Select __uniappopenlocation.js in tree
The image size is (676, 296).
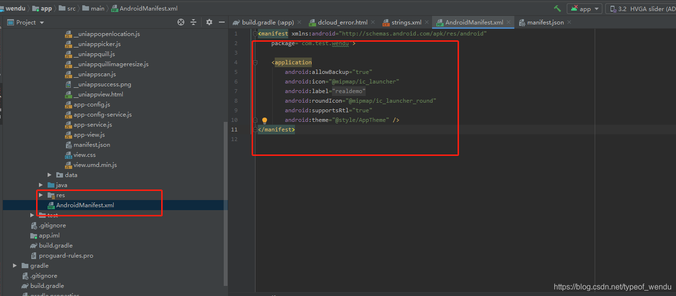[x=106, y=34]
